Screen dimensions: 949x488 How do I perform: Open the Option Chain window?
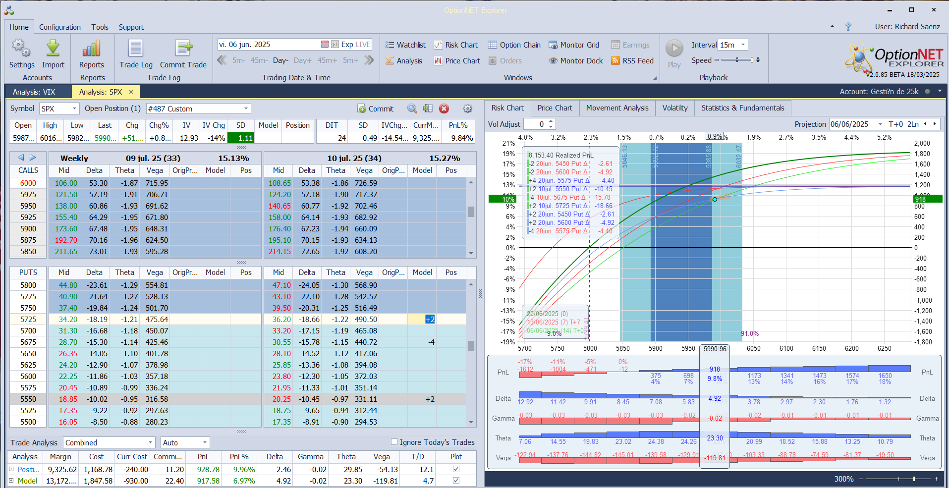point(514,45)
